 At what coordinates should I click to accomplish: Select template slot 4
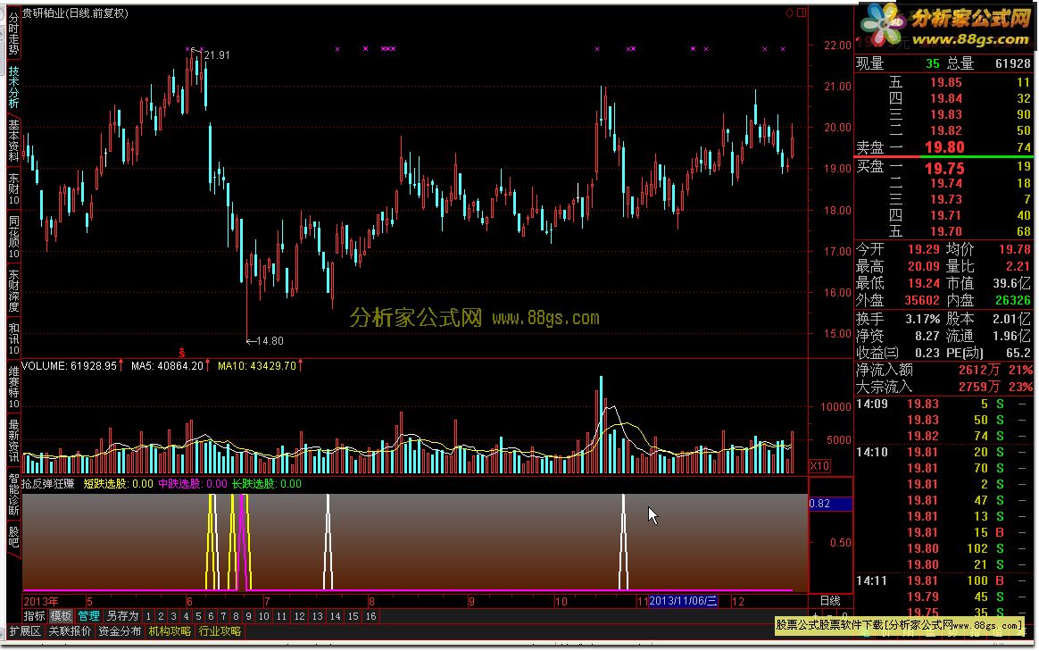(x=187, y=616)
